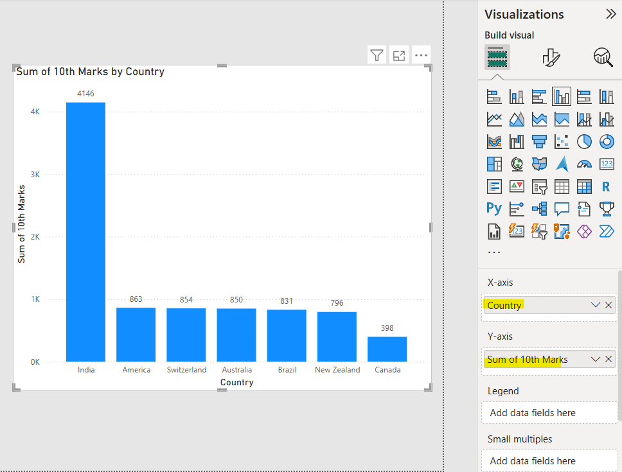Remove Country from the X-axis

[609, 305]
